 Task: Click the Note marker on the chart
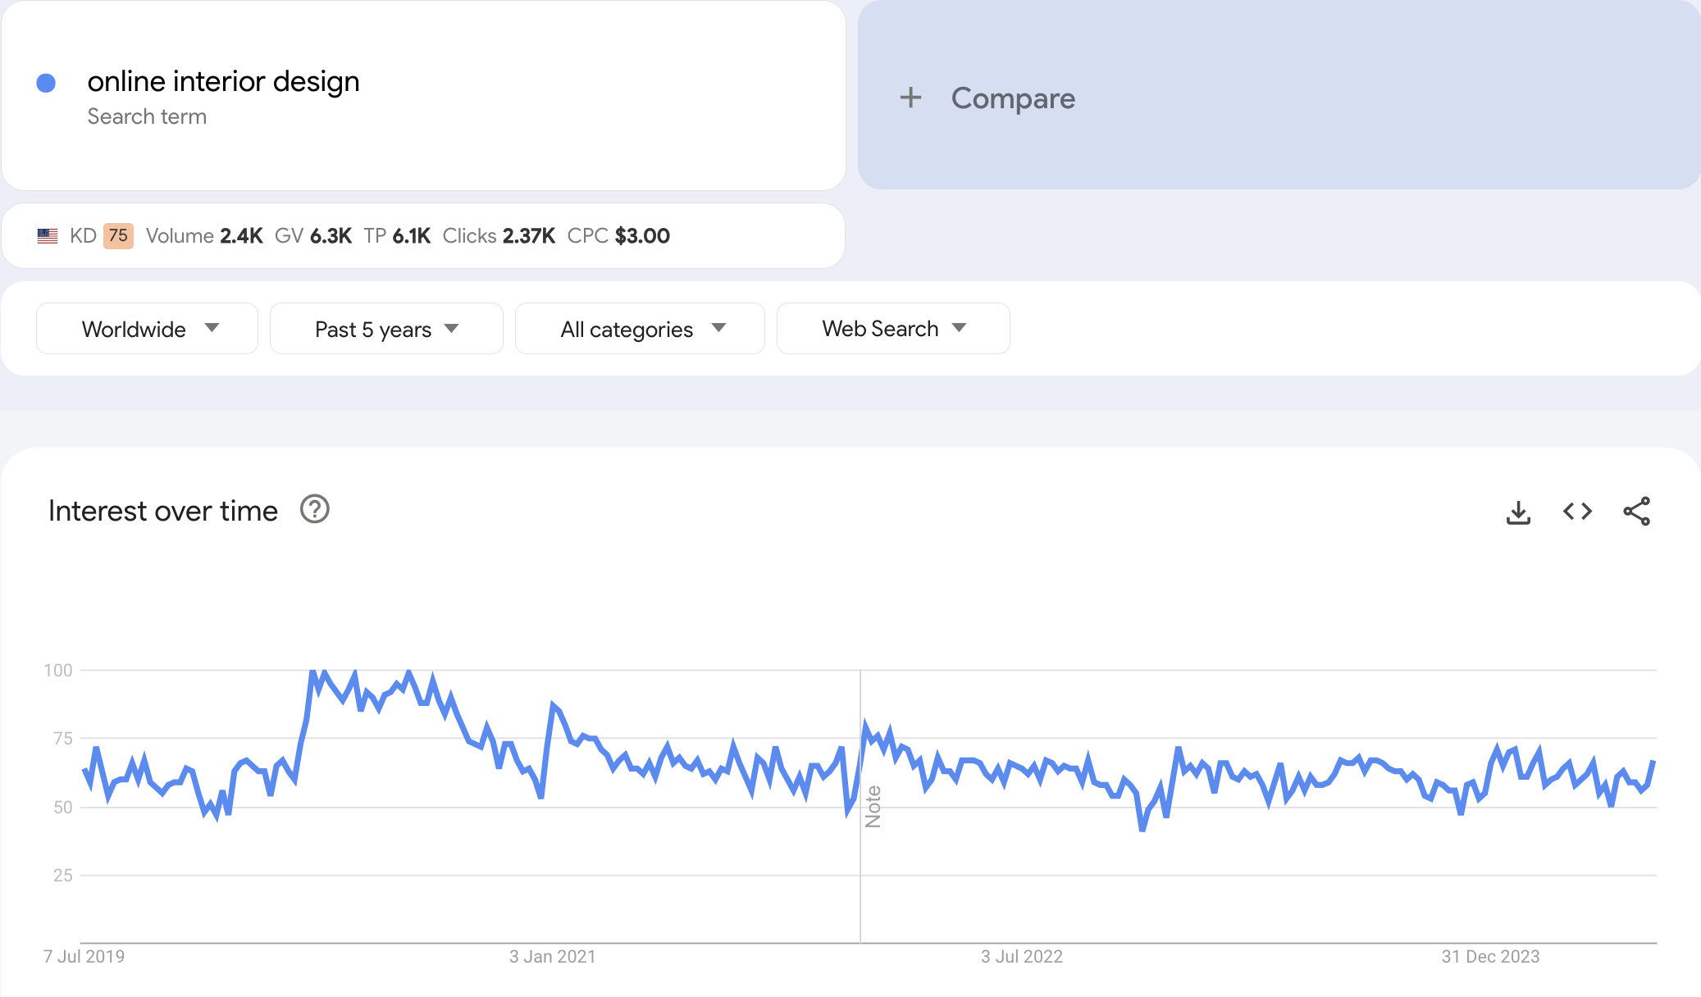[873, 806]
